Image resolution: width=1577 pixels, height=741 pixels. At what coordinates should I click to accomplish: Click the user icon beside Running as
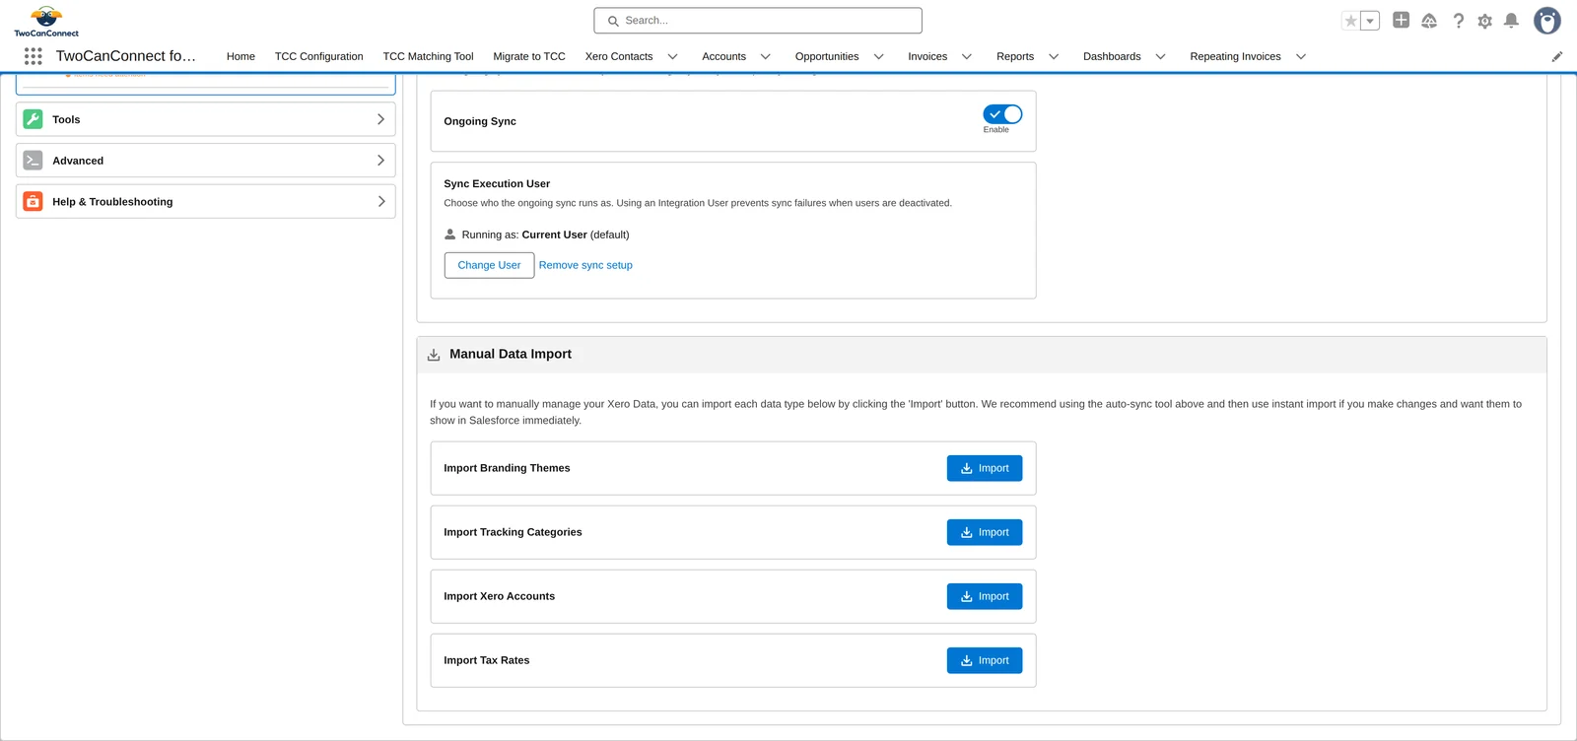tap(450, 235)
